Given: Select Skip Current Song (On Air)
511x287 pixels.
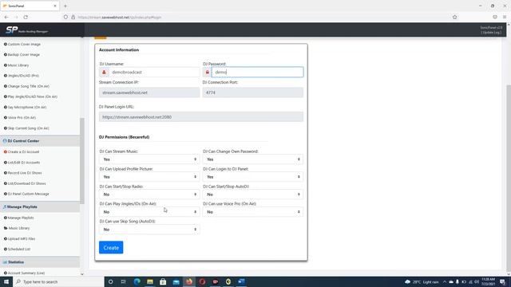Looking at the screenshot, I should click(26, 128).
